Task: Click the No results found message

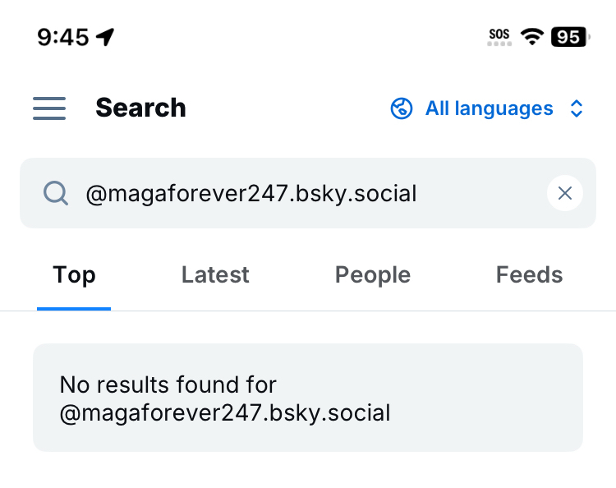Action: tap(225, 398)
